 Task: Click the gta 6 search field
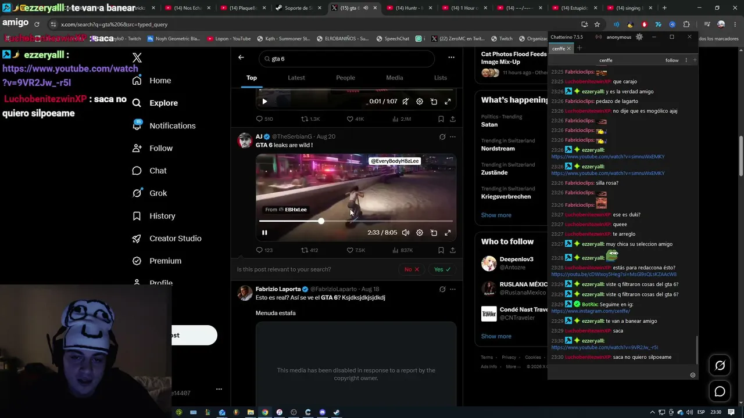[346, 59]
